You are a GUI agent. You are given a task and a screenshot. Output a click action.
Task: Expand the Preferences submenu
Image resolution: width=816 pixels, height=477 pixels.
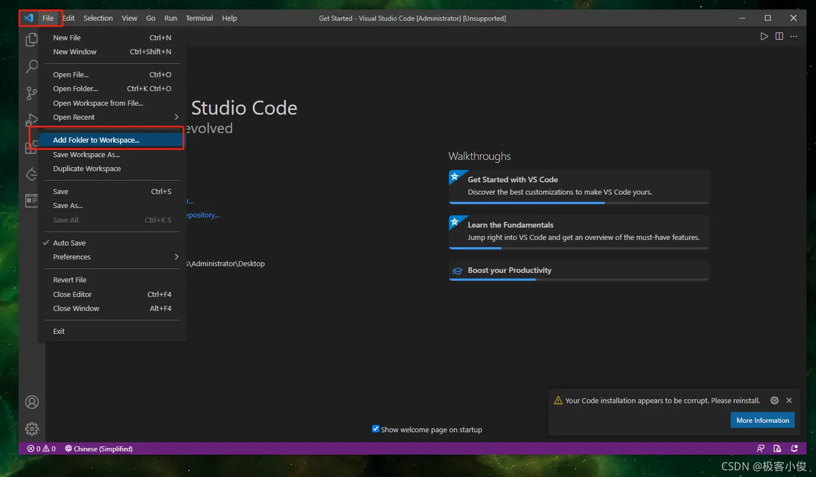point(112,257)
